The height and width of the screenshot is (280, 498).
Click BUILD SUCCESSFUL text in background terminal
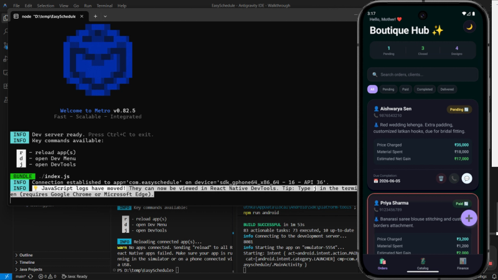point(262,225)
